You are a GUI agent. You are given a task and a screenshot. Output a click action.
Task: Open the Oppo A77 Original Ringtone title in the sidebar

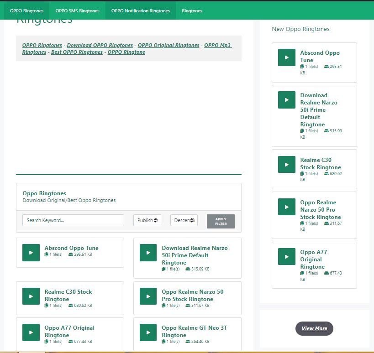(x=314, y=260)
